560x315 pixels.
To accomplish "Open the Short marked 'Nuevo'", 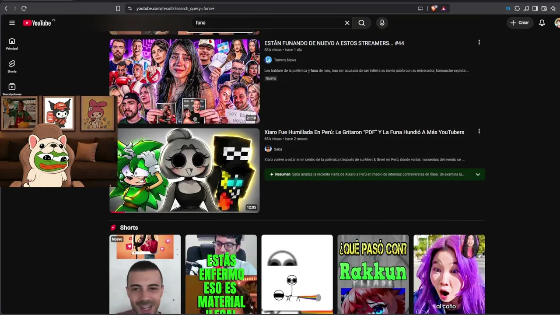I will 145,274.
